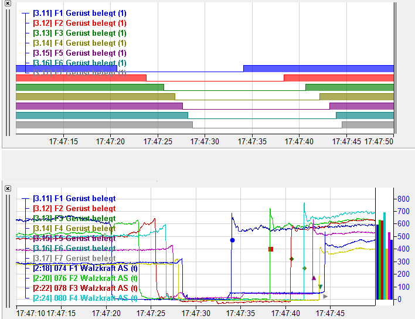Select the gray right-pointing triangle marker
The height and width of the screenshot is (319, 415).
point(325,297)
